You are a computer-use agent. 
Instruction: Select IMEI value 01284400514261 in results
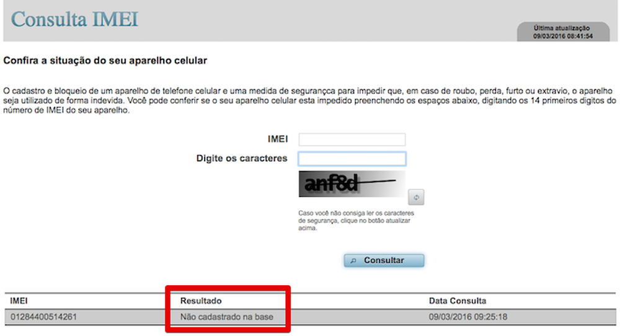(43, 317)
